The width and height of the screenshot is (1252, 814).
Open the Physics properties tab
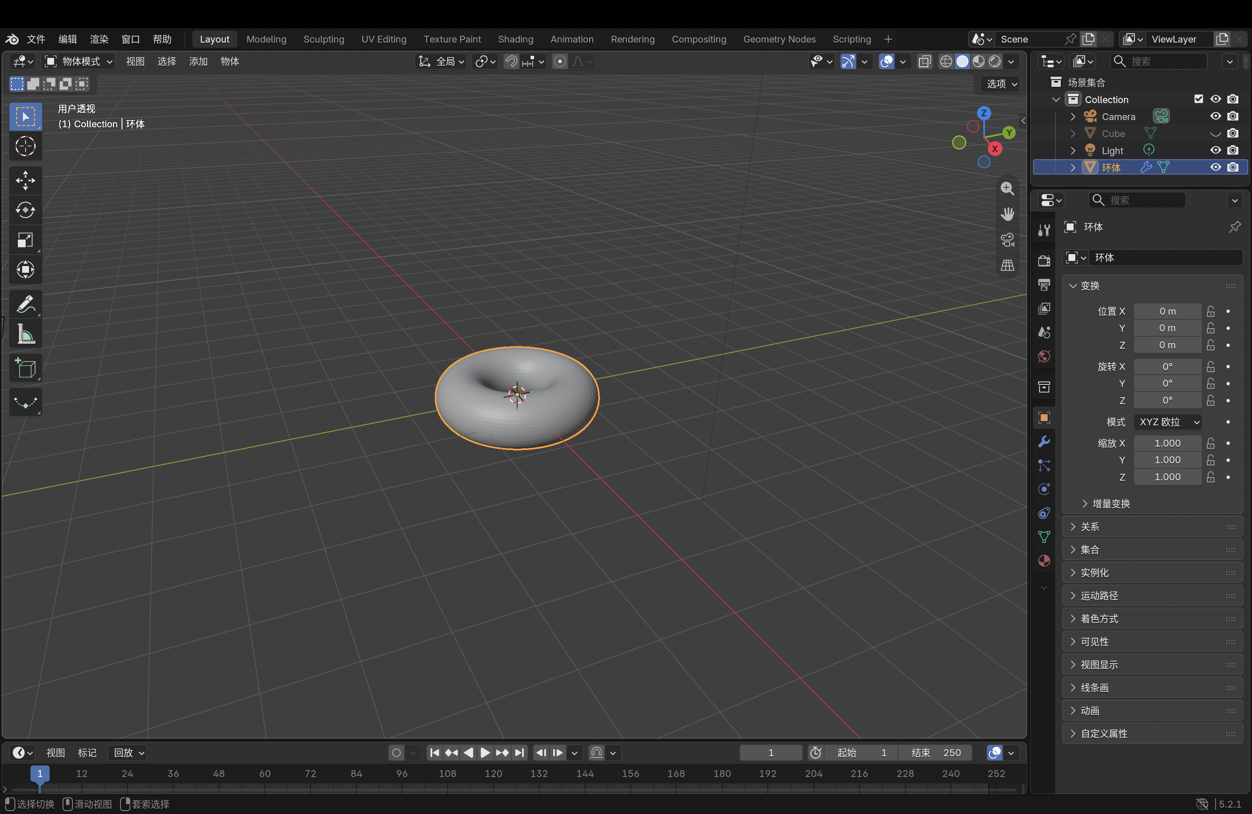(x=1044, y=489)
